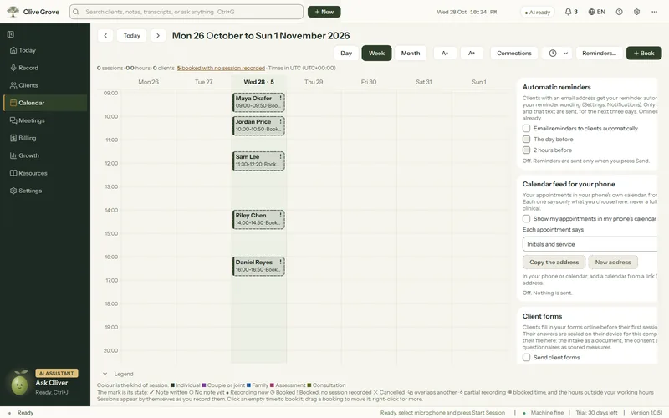Click the Settings gear icon in sidebar
The width and height of the screenshot is (669, 418).
tap(13, 191)
